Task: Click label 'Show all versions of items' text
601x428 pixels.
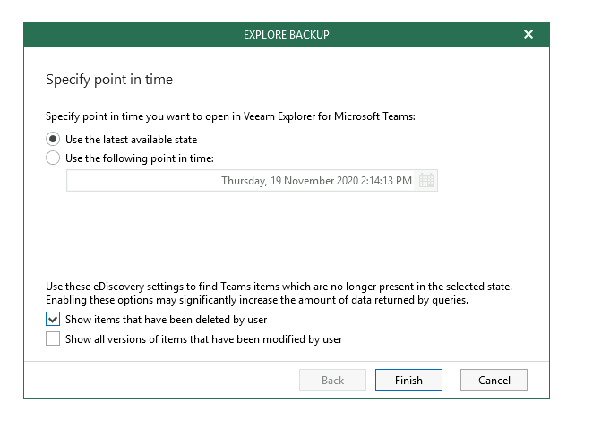Action: (203, 339)
